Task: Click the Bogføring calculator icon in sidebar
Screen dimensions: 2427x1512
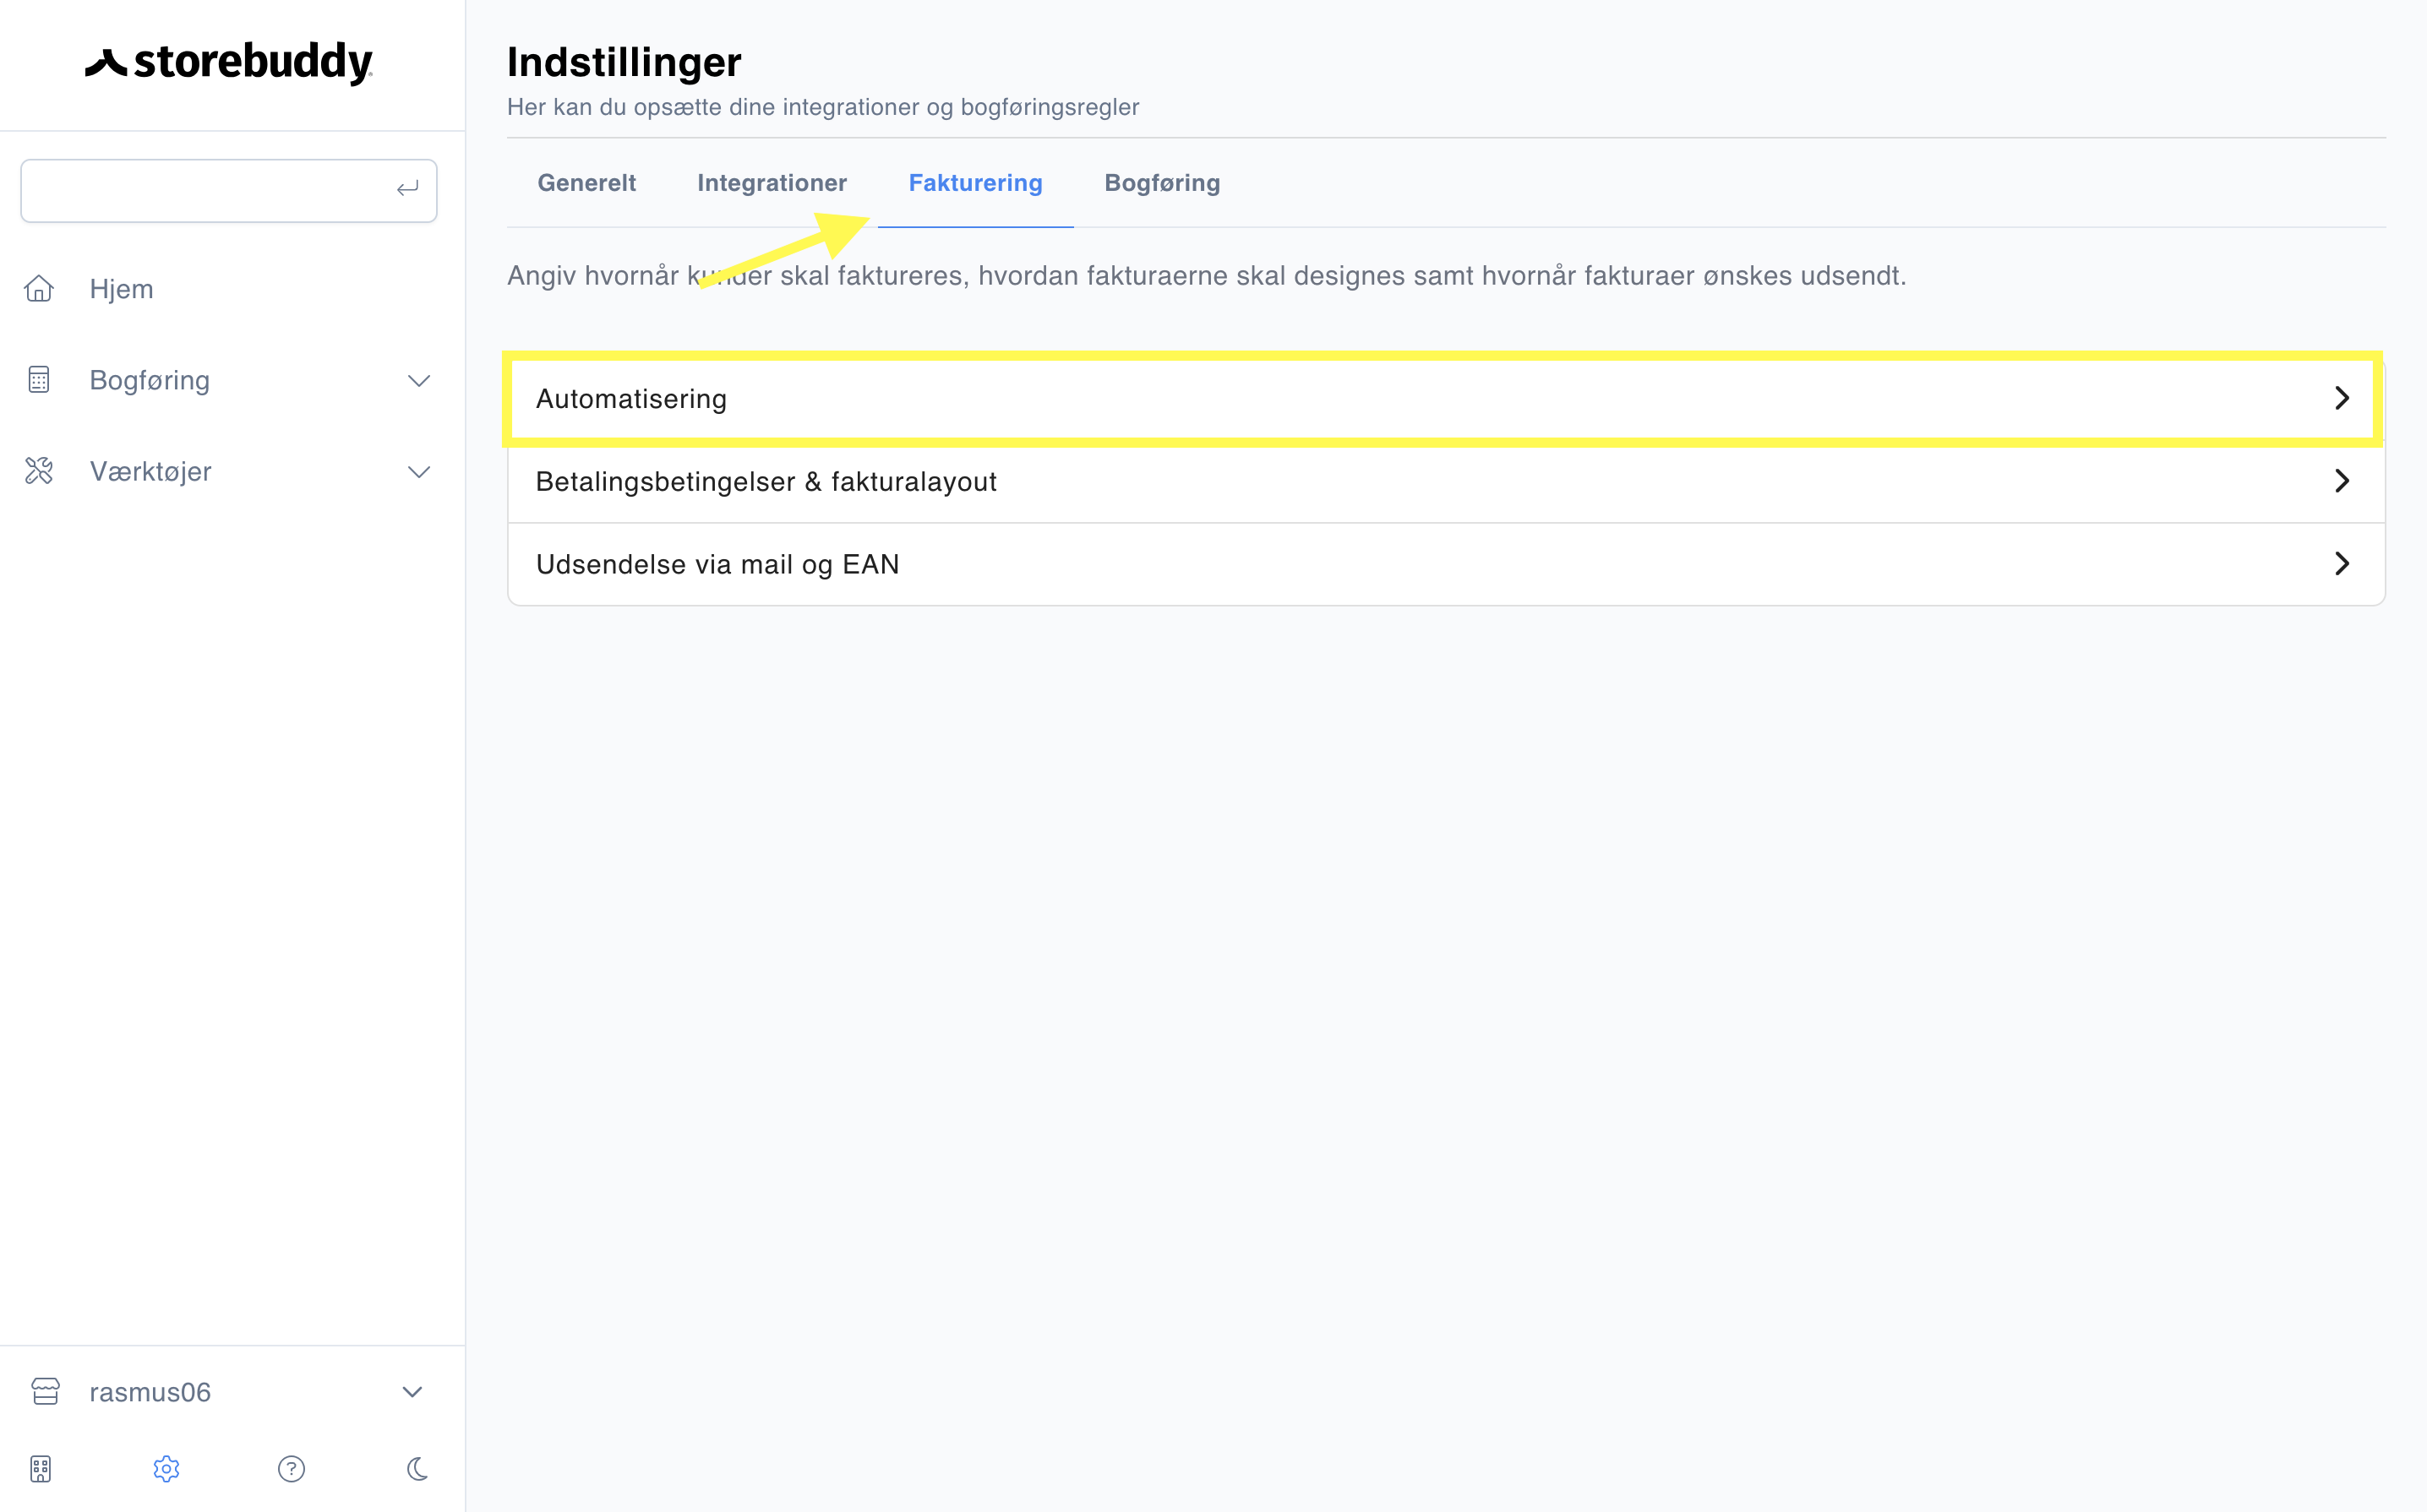Action: [x=39, y=380]
